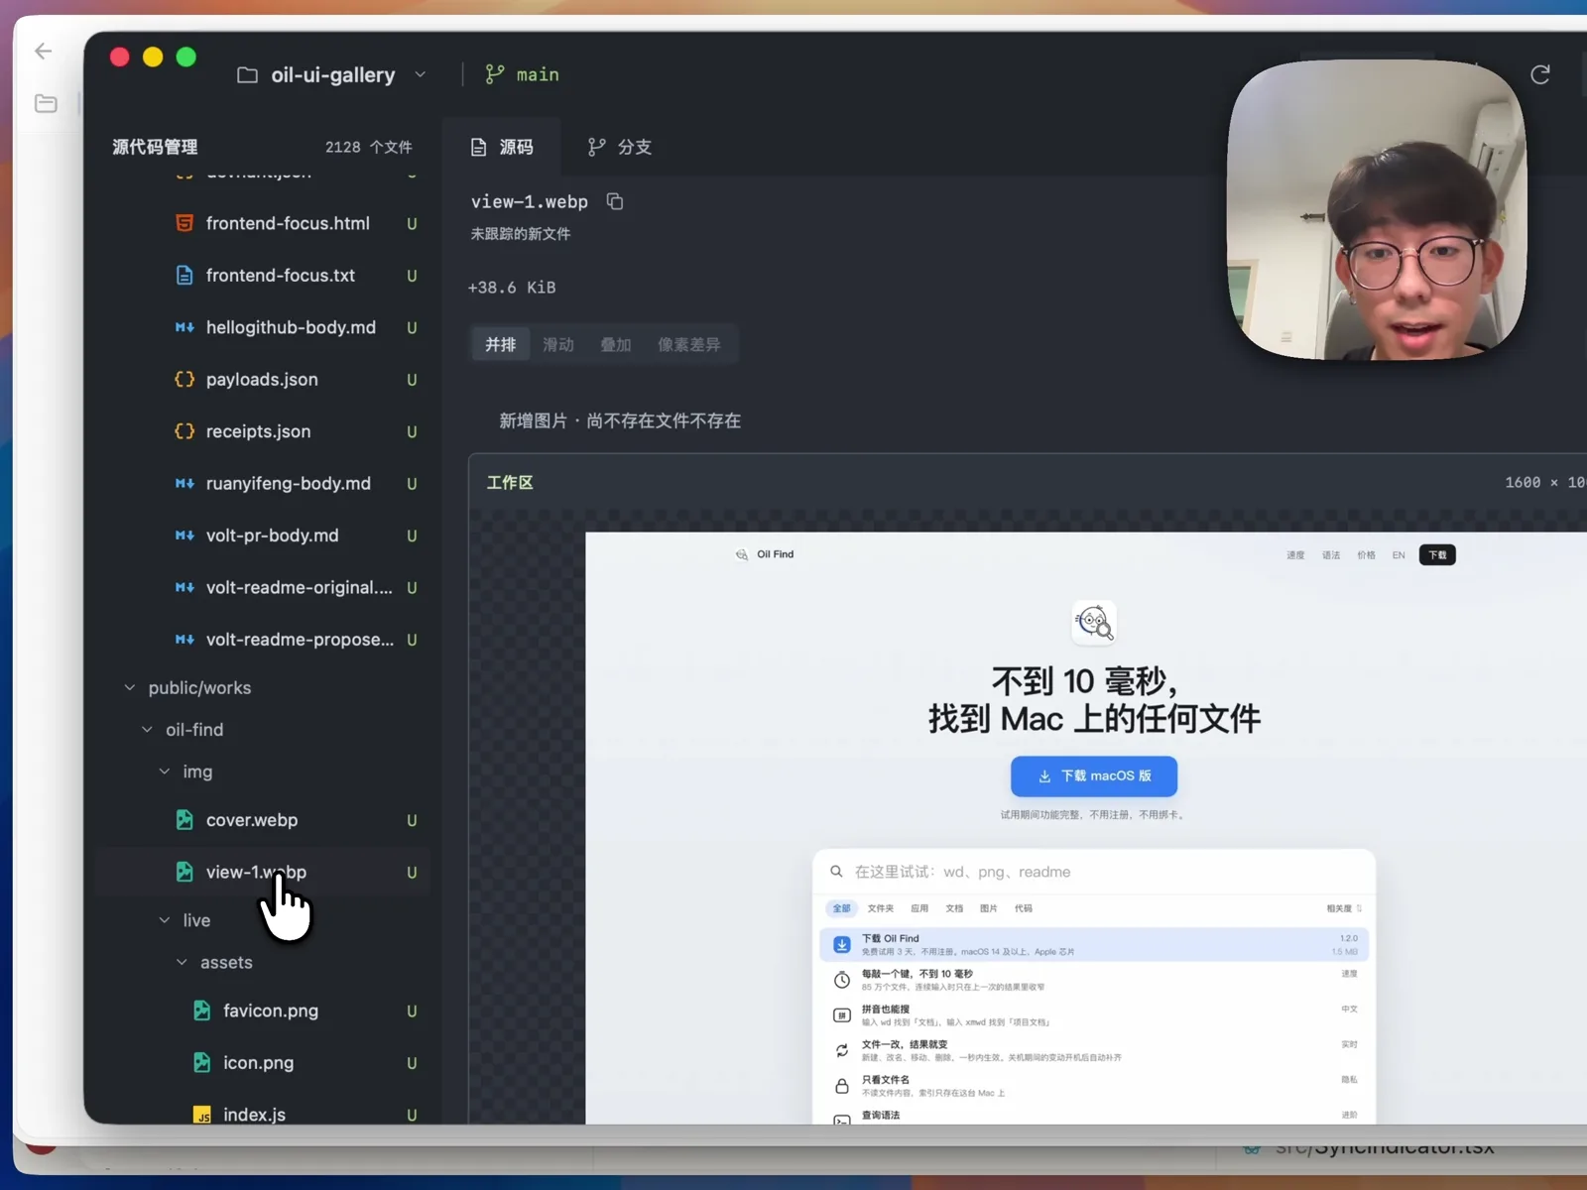Click the refresh icon at top right
The image size is (1587, 1190).
click(1539, 74)
